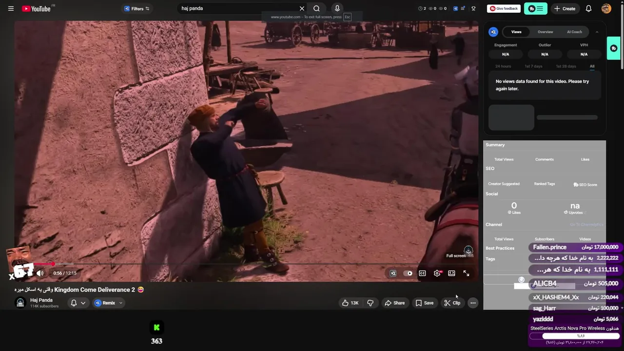
Task: Click the Ranked Tags label
Action: click(545, 184)
